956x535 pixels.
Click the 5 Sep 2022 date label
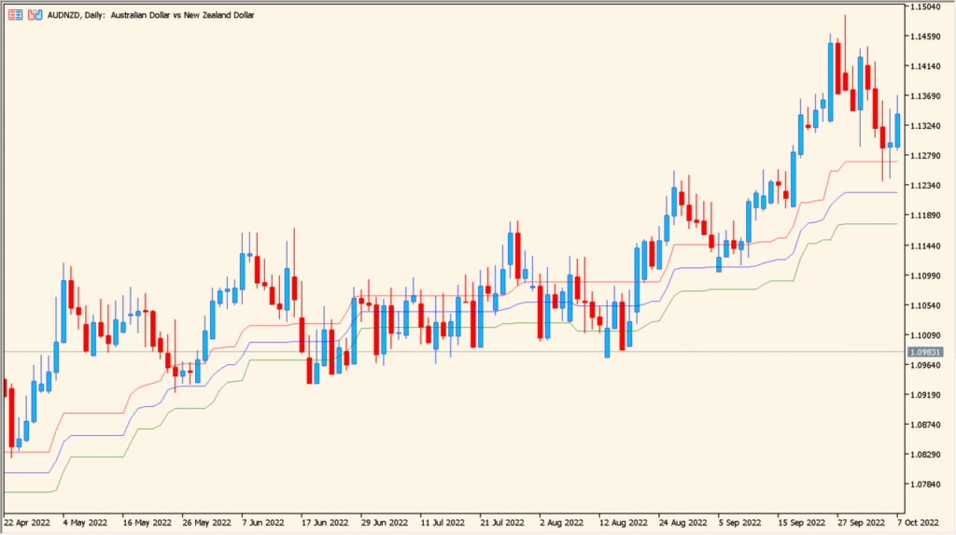[x=739, y=523]
